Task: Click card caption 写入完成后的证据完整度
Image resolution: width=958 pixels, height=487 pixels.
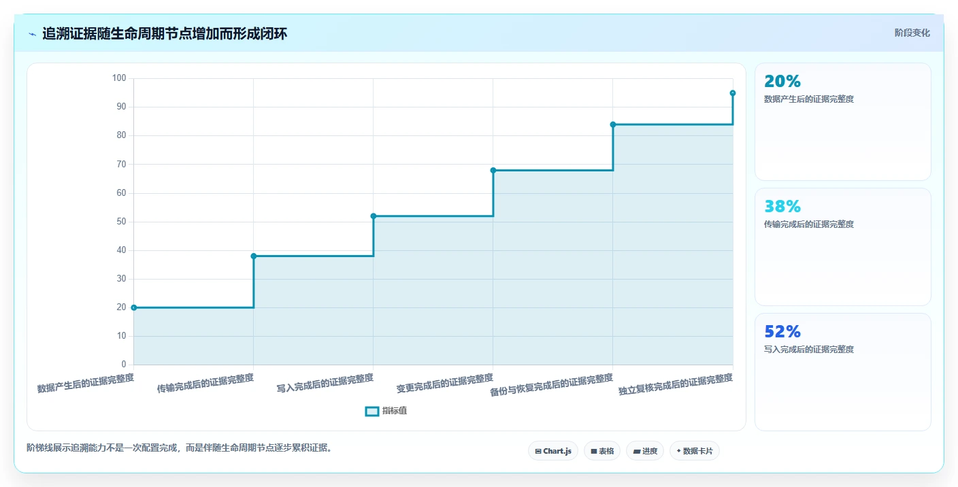Action: [x=809, y=350]
